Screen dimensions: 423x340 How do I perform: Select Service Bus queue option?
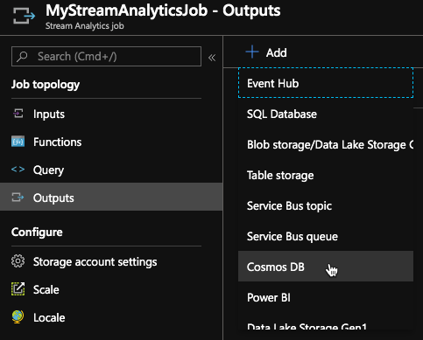pos(326,236)
